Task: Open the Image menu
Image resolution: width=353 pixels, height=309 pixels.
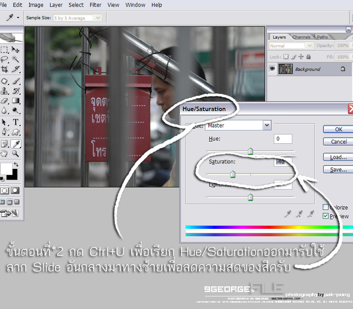Action: click(x=36, y=5)
